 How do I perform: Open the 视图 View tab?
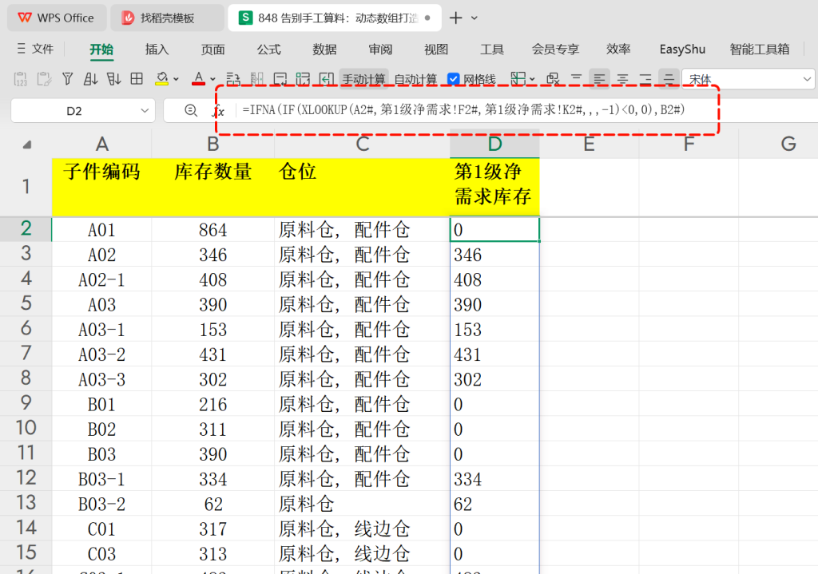click(436, 49)
